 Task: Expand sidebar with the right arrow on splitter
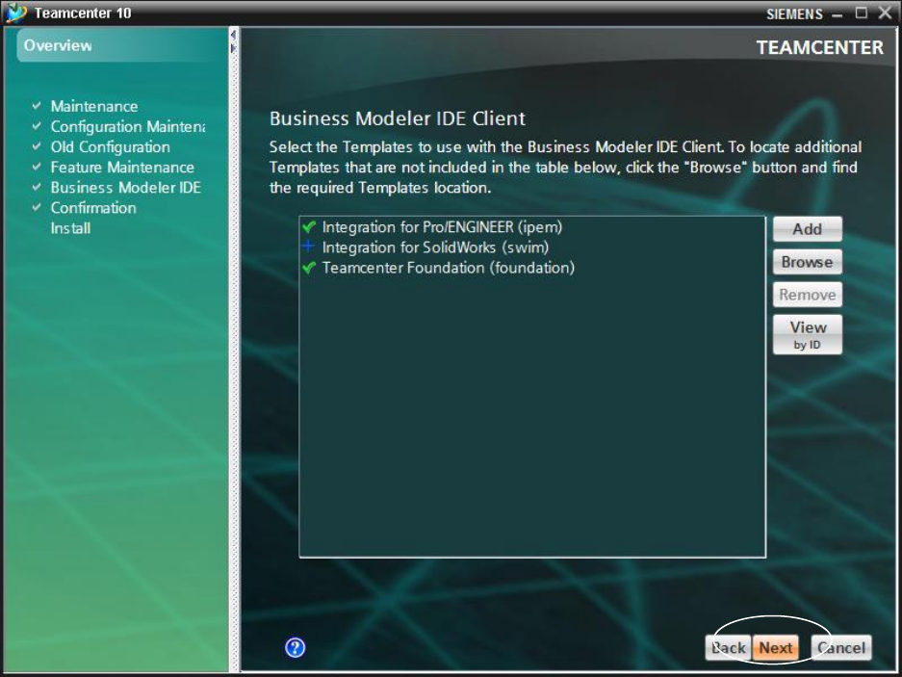pos(233,48)
